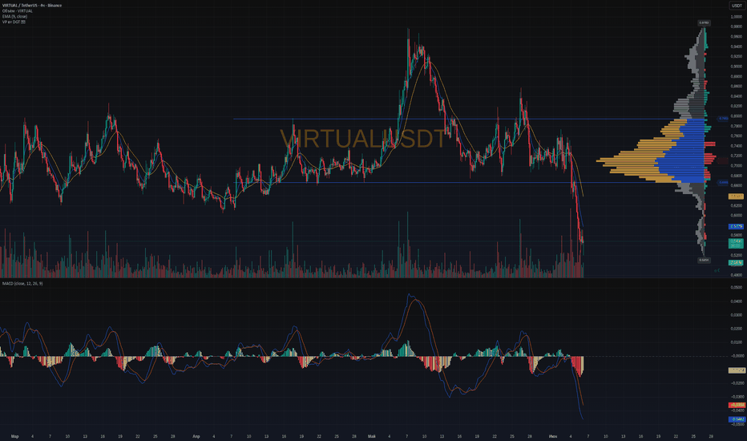Click the -0,0200 MACD scale tick
This screenshot has height=441, width=747.
click(x=736, y=383)
